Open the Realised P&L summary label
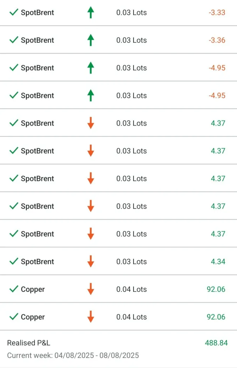 [x=29, y=343]
